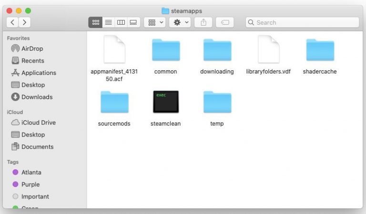This screenshot has width=366, height=214.
Task: Click the Back navigation button
Action: [x=12, y=22]
